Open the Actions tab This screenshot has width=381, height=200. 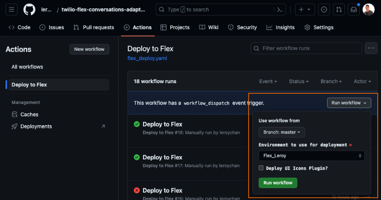(138, 28)
